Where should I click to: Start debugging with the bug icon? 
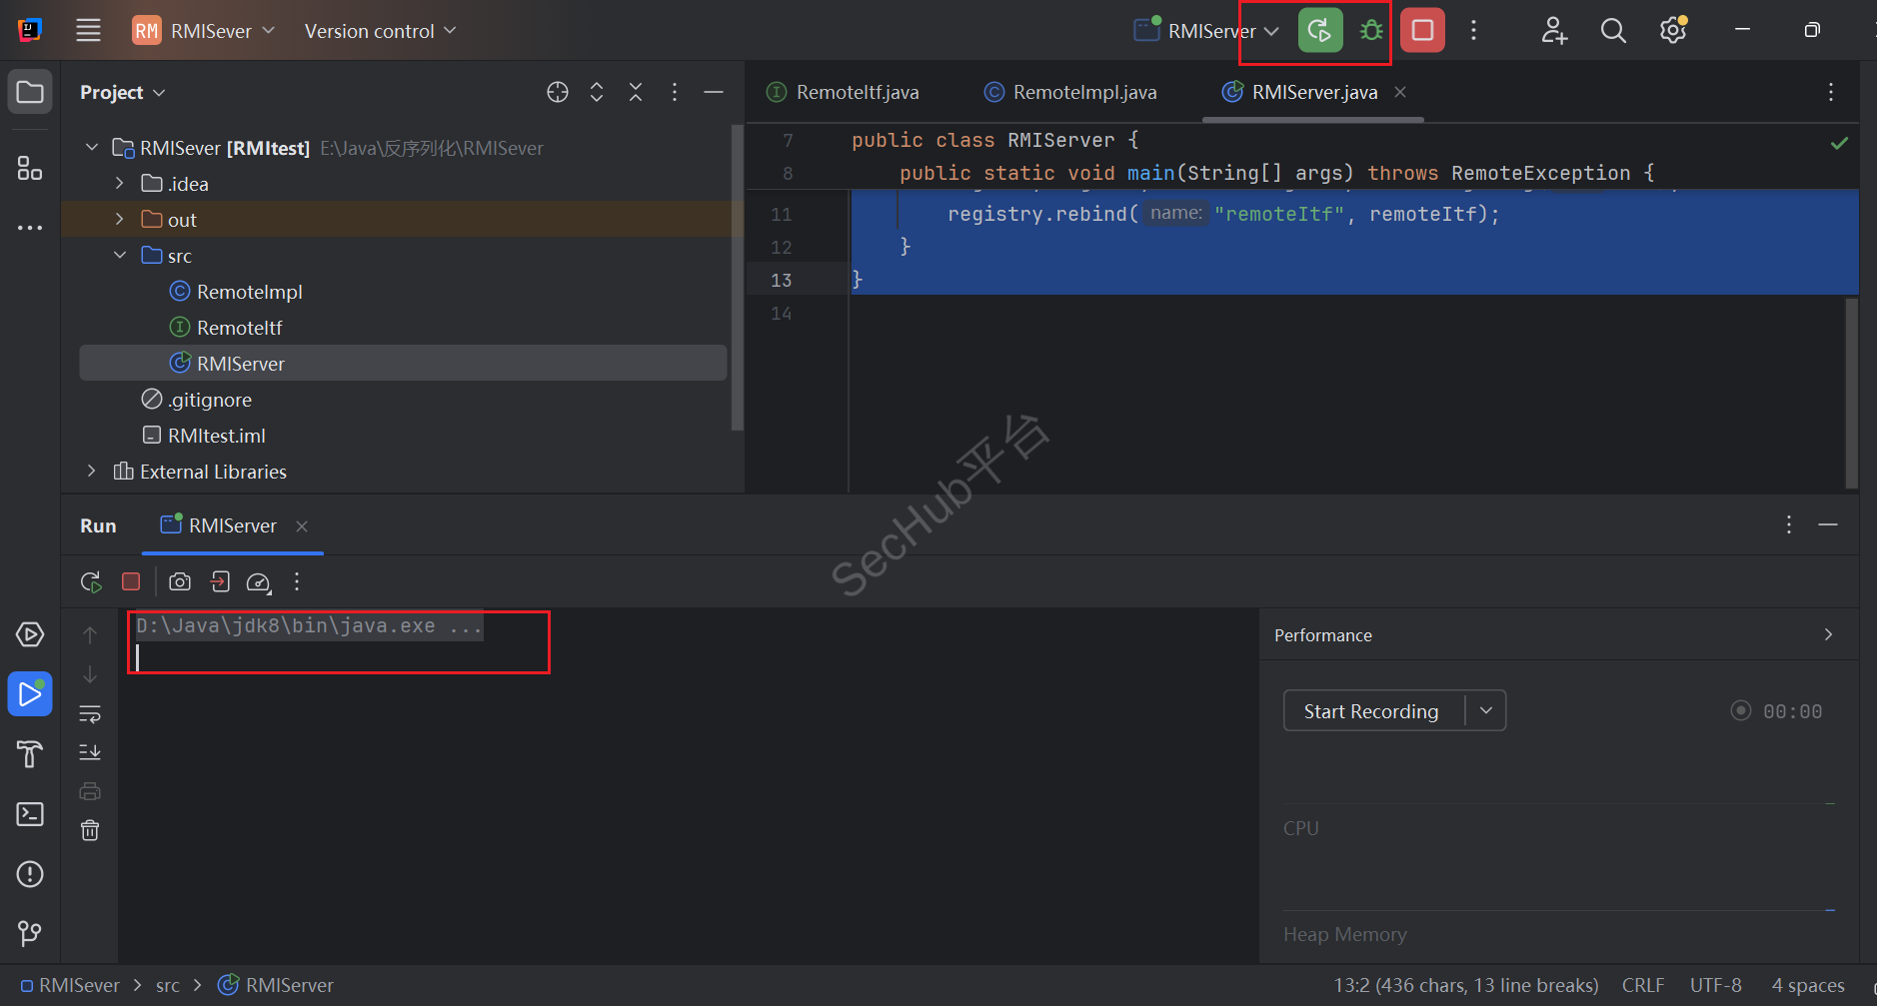coord(1371,30)
